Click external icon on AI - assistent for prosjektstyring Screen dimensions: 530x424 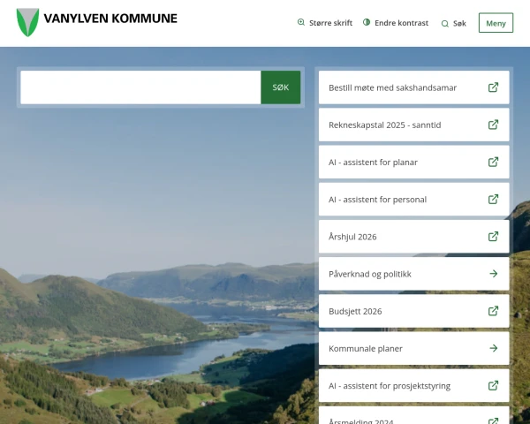coord(493,385)
